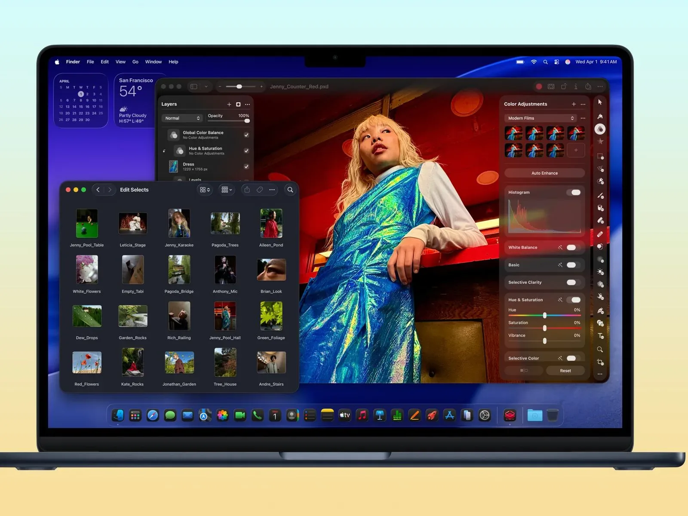Open the Photos app from the Dock

222,415
